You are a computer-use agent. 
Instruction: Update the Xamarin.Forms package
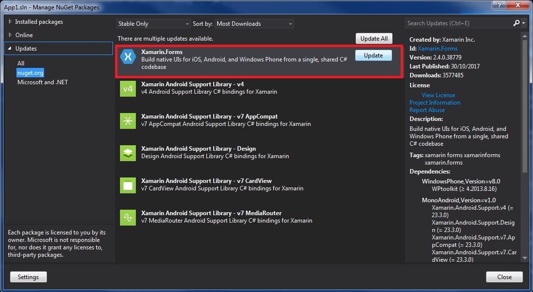[x=373, y=56]
